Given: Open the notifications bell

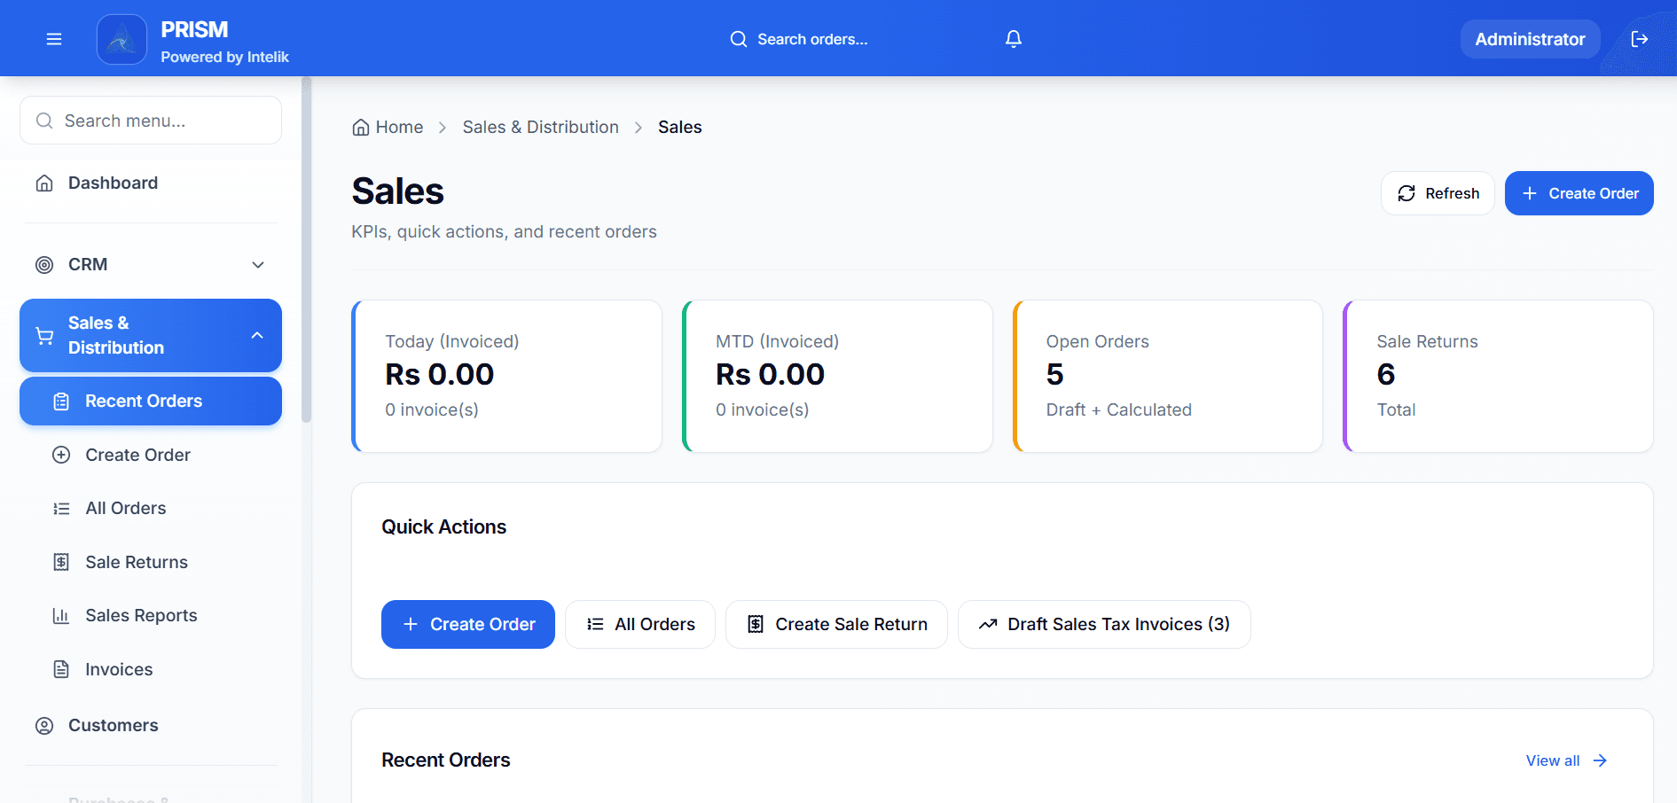Looking at the screenshot, I should (x=1014, y=39).
